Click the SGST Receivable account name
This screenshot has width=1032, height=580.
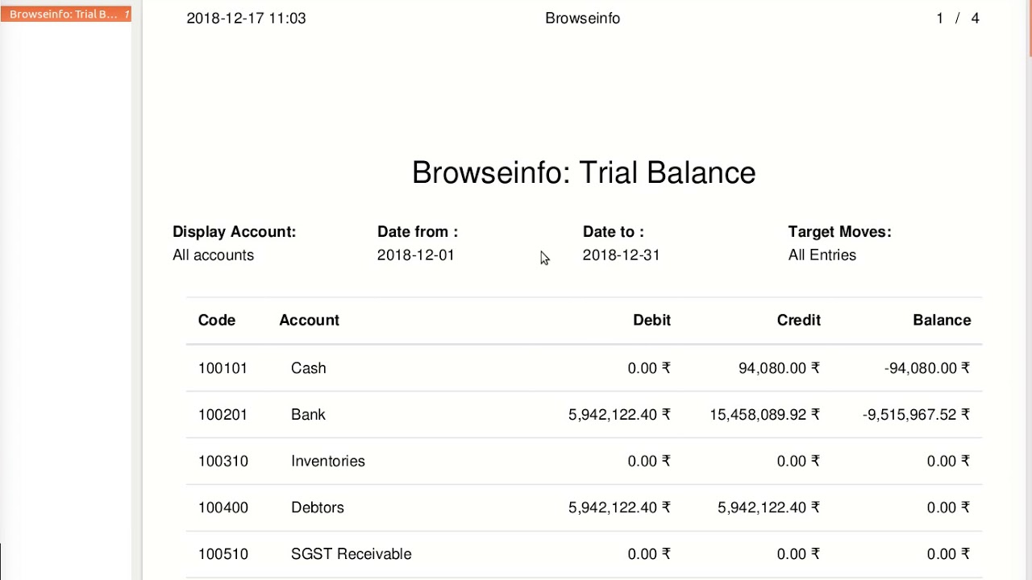click(x=352, y=554)
